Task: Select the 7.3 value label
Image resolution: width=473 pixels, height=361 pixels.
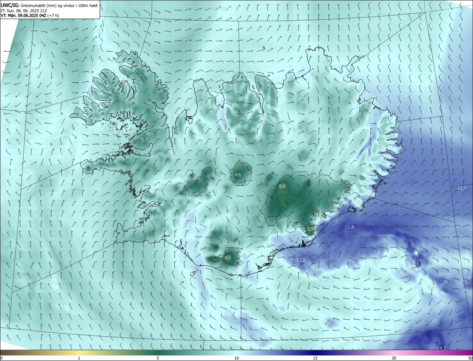Action: (330, 102)
